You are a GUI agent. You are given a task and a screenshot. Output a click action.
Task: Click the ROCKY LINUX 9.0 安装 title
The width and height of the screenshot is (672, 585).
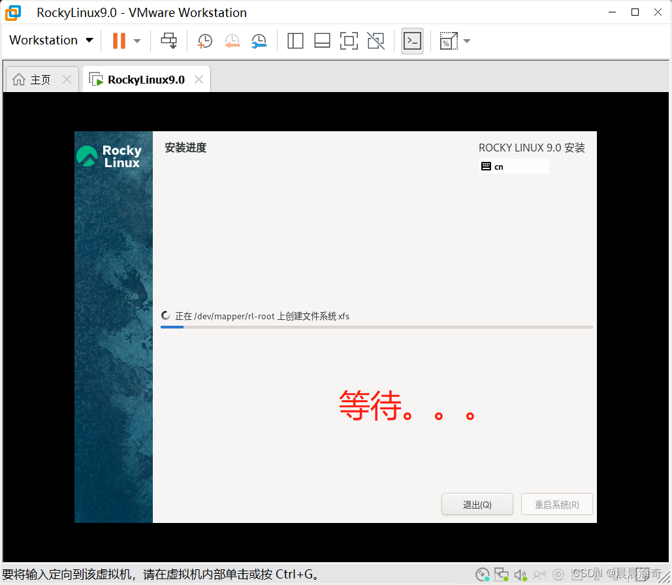pos(532,148)
